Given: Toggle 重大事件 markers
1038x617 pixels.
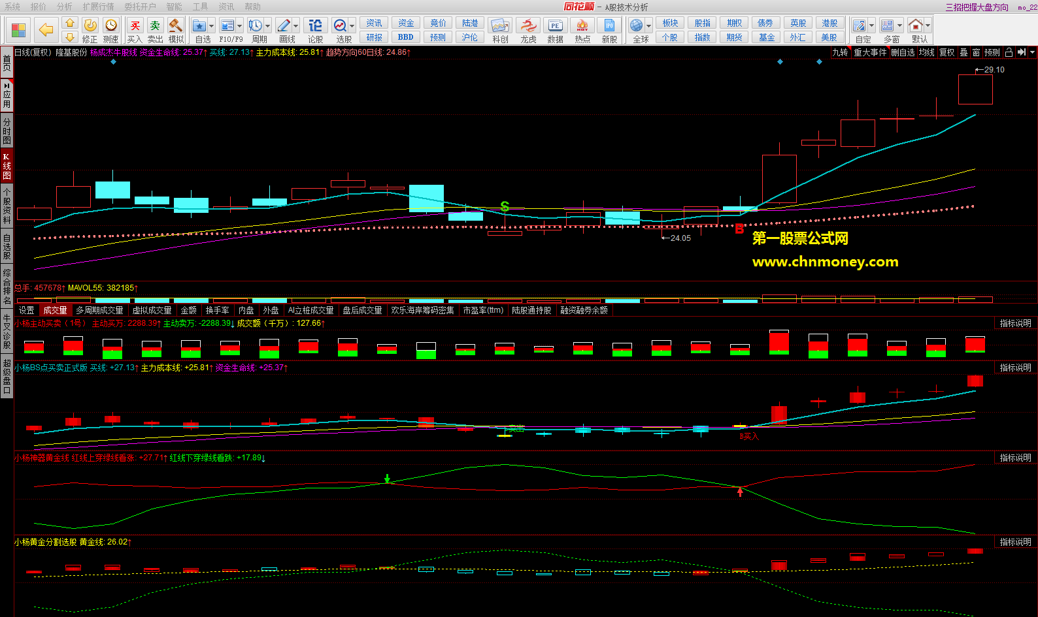Looking at the screenshot, I should 870,52.
